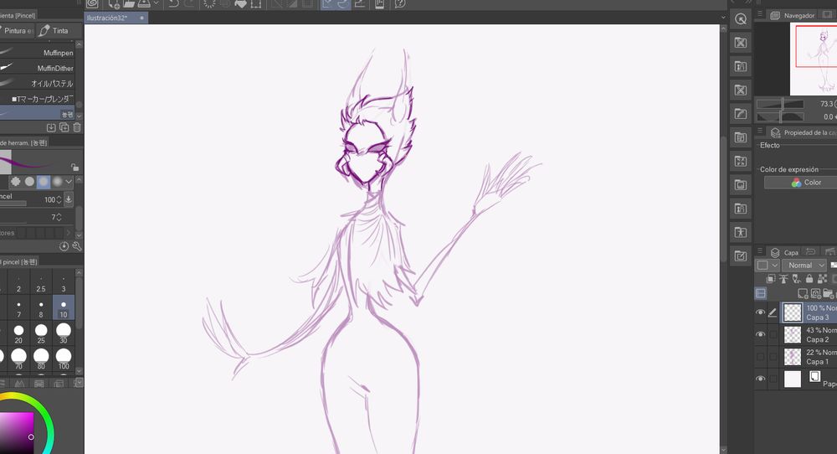Expand the save options arrow
The image size is (837, 454).
(x=156, y=3)
